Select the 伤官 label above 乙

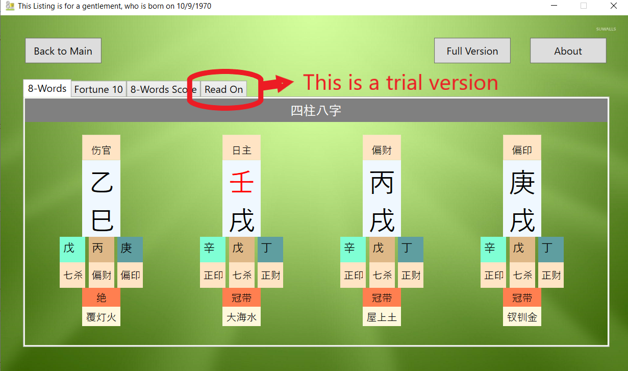coord(101,150)
